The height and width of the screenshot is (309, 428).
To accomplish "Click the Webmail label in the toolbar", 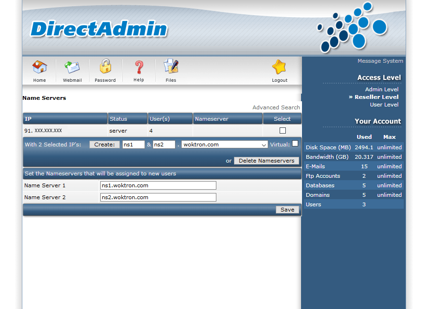I will point(72,80).
